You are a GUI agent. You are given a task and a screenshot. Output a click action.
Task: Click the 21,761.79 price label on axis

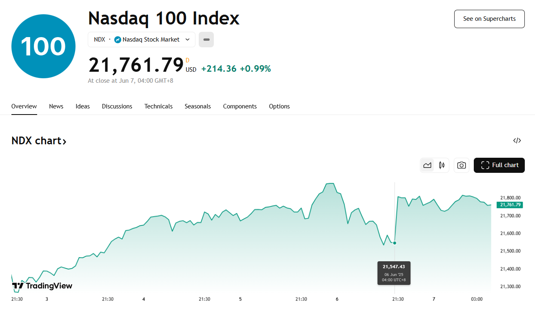click(x=510, y=205)
